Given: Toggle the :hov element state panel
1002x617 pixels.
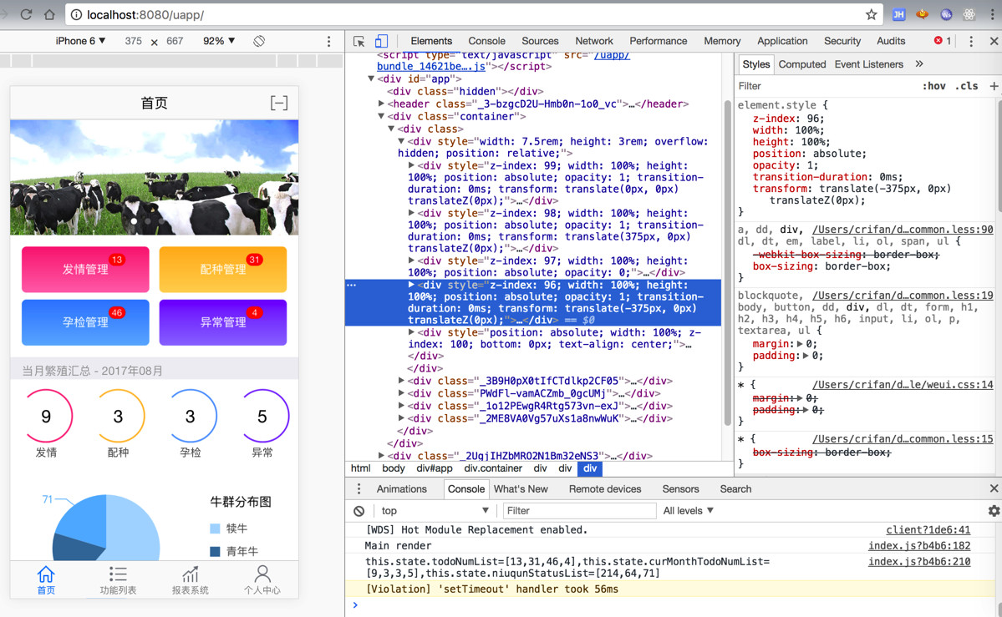Looking at the screenshot, I should pos(933,86).
